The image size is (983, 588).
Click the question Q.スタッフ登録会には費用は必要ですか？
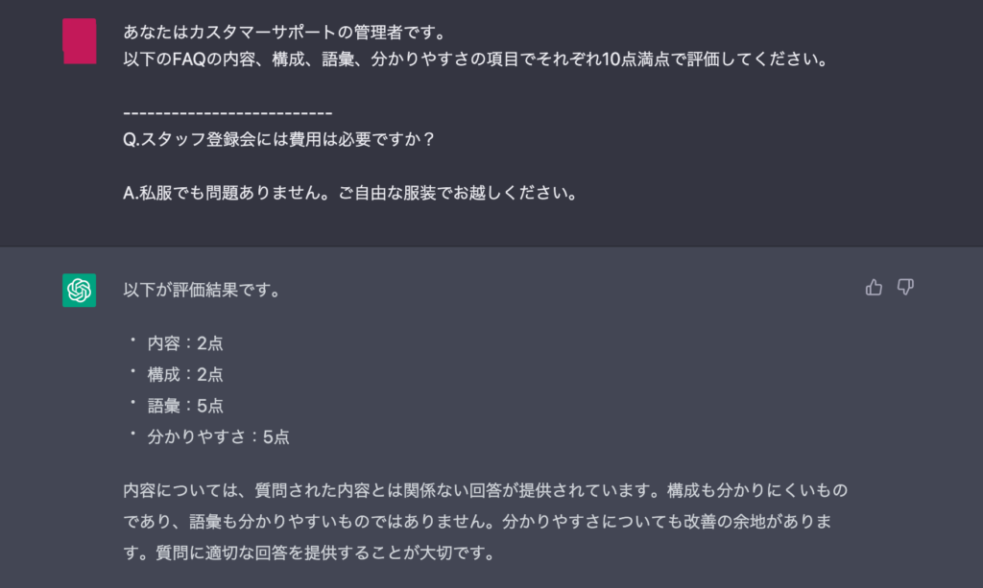tap(279, 139)
